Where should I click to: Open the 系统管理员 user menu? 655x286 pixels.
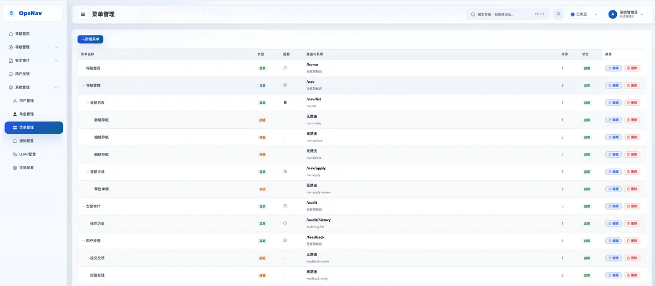coord(627,14)
